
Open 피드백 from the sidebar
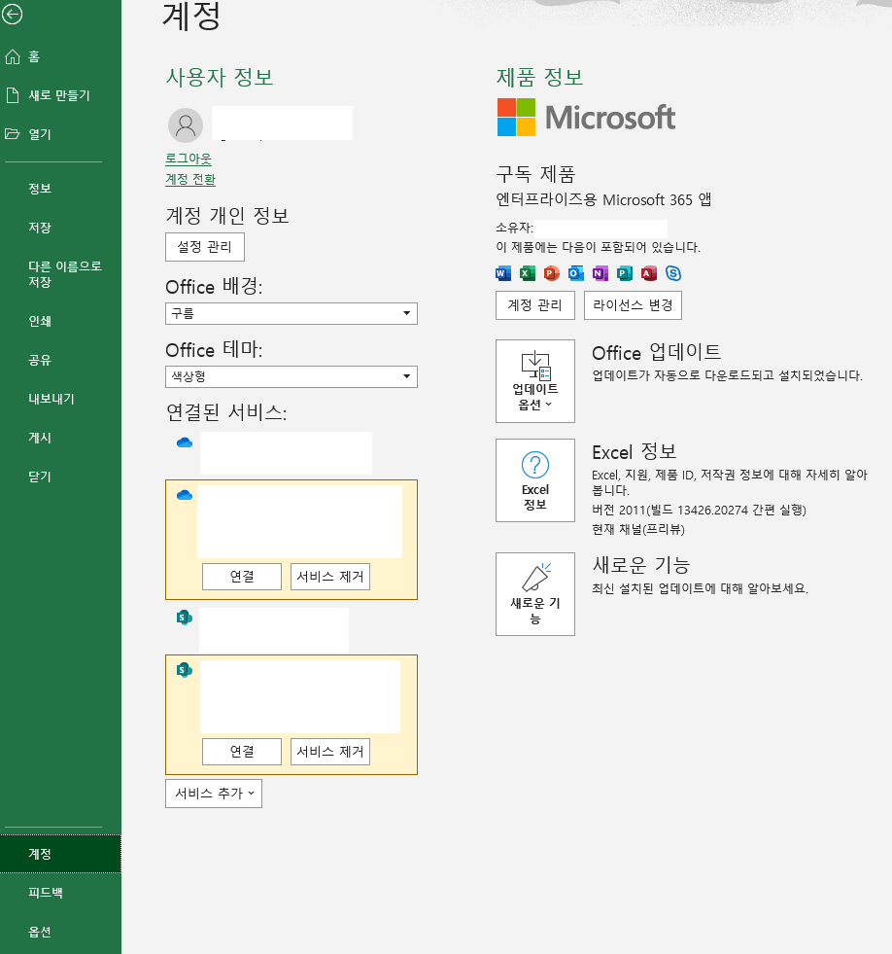61,893
